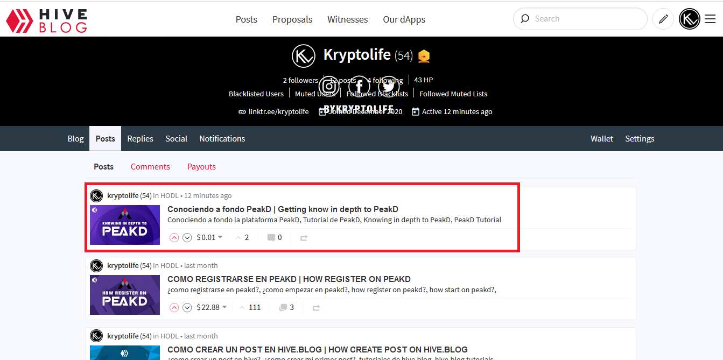Expand the $0.01 payout dropdown
Viewport: 723px width, 360px height.
[209, 237]
